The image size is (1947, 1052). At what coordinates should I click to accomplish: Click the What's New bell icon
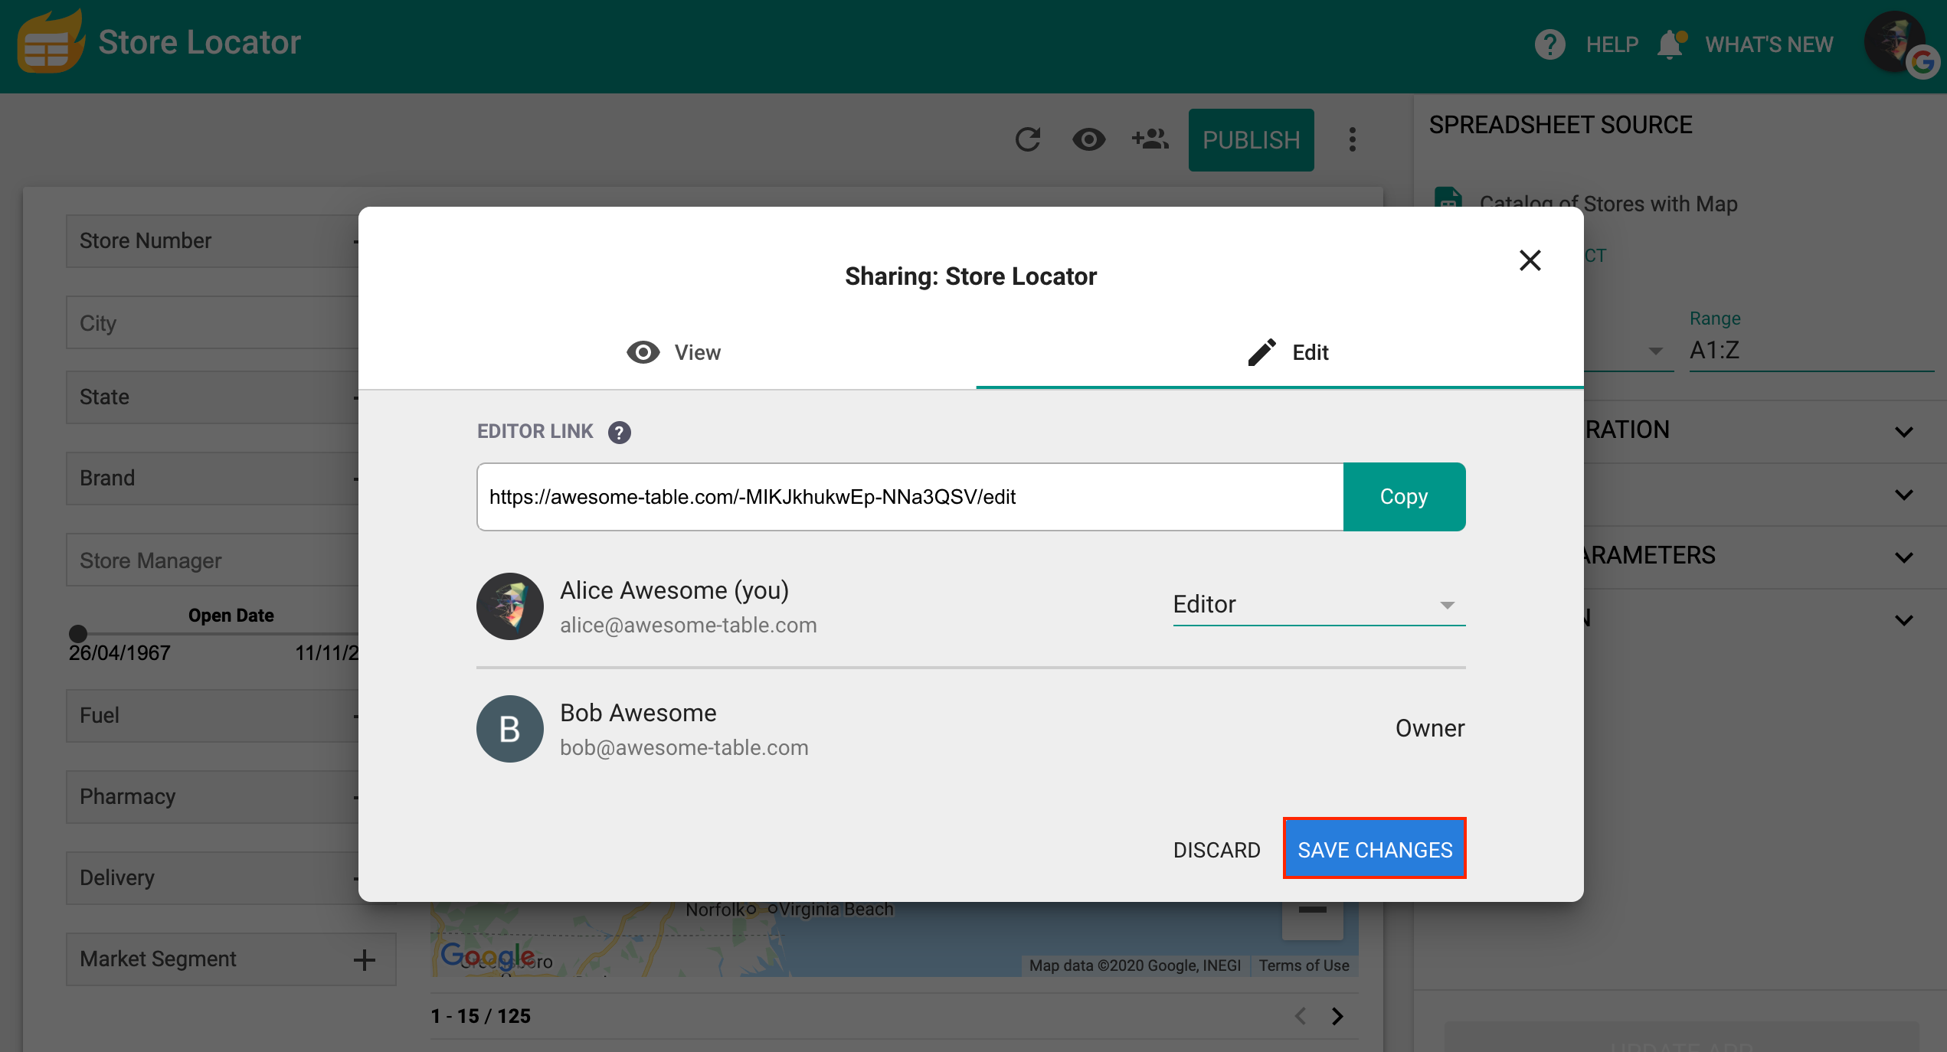pyautogui.click(x=1671, y=44)
